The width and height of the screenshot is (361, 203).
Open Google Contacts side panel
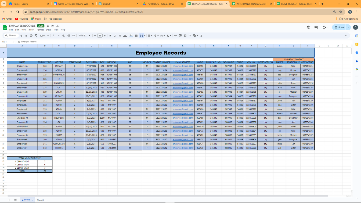click(x=357, y=61)
